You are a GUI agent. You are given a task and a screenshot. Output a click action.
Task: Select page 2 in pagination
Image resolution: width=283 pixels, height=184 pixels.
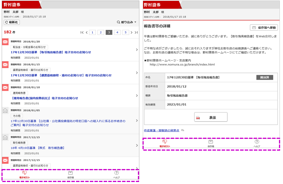101,32
